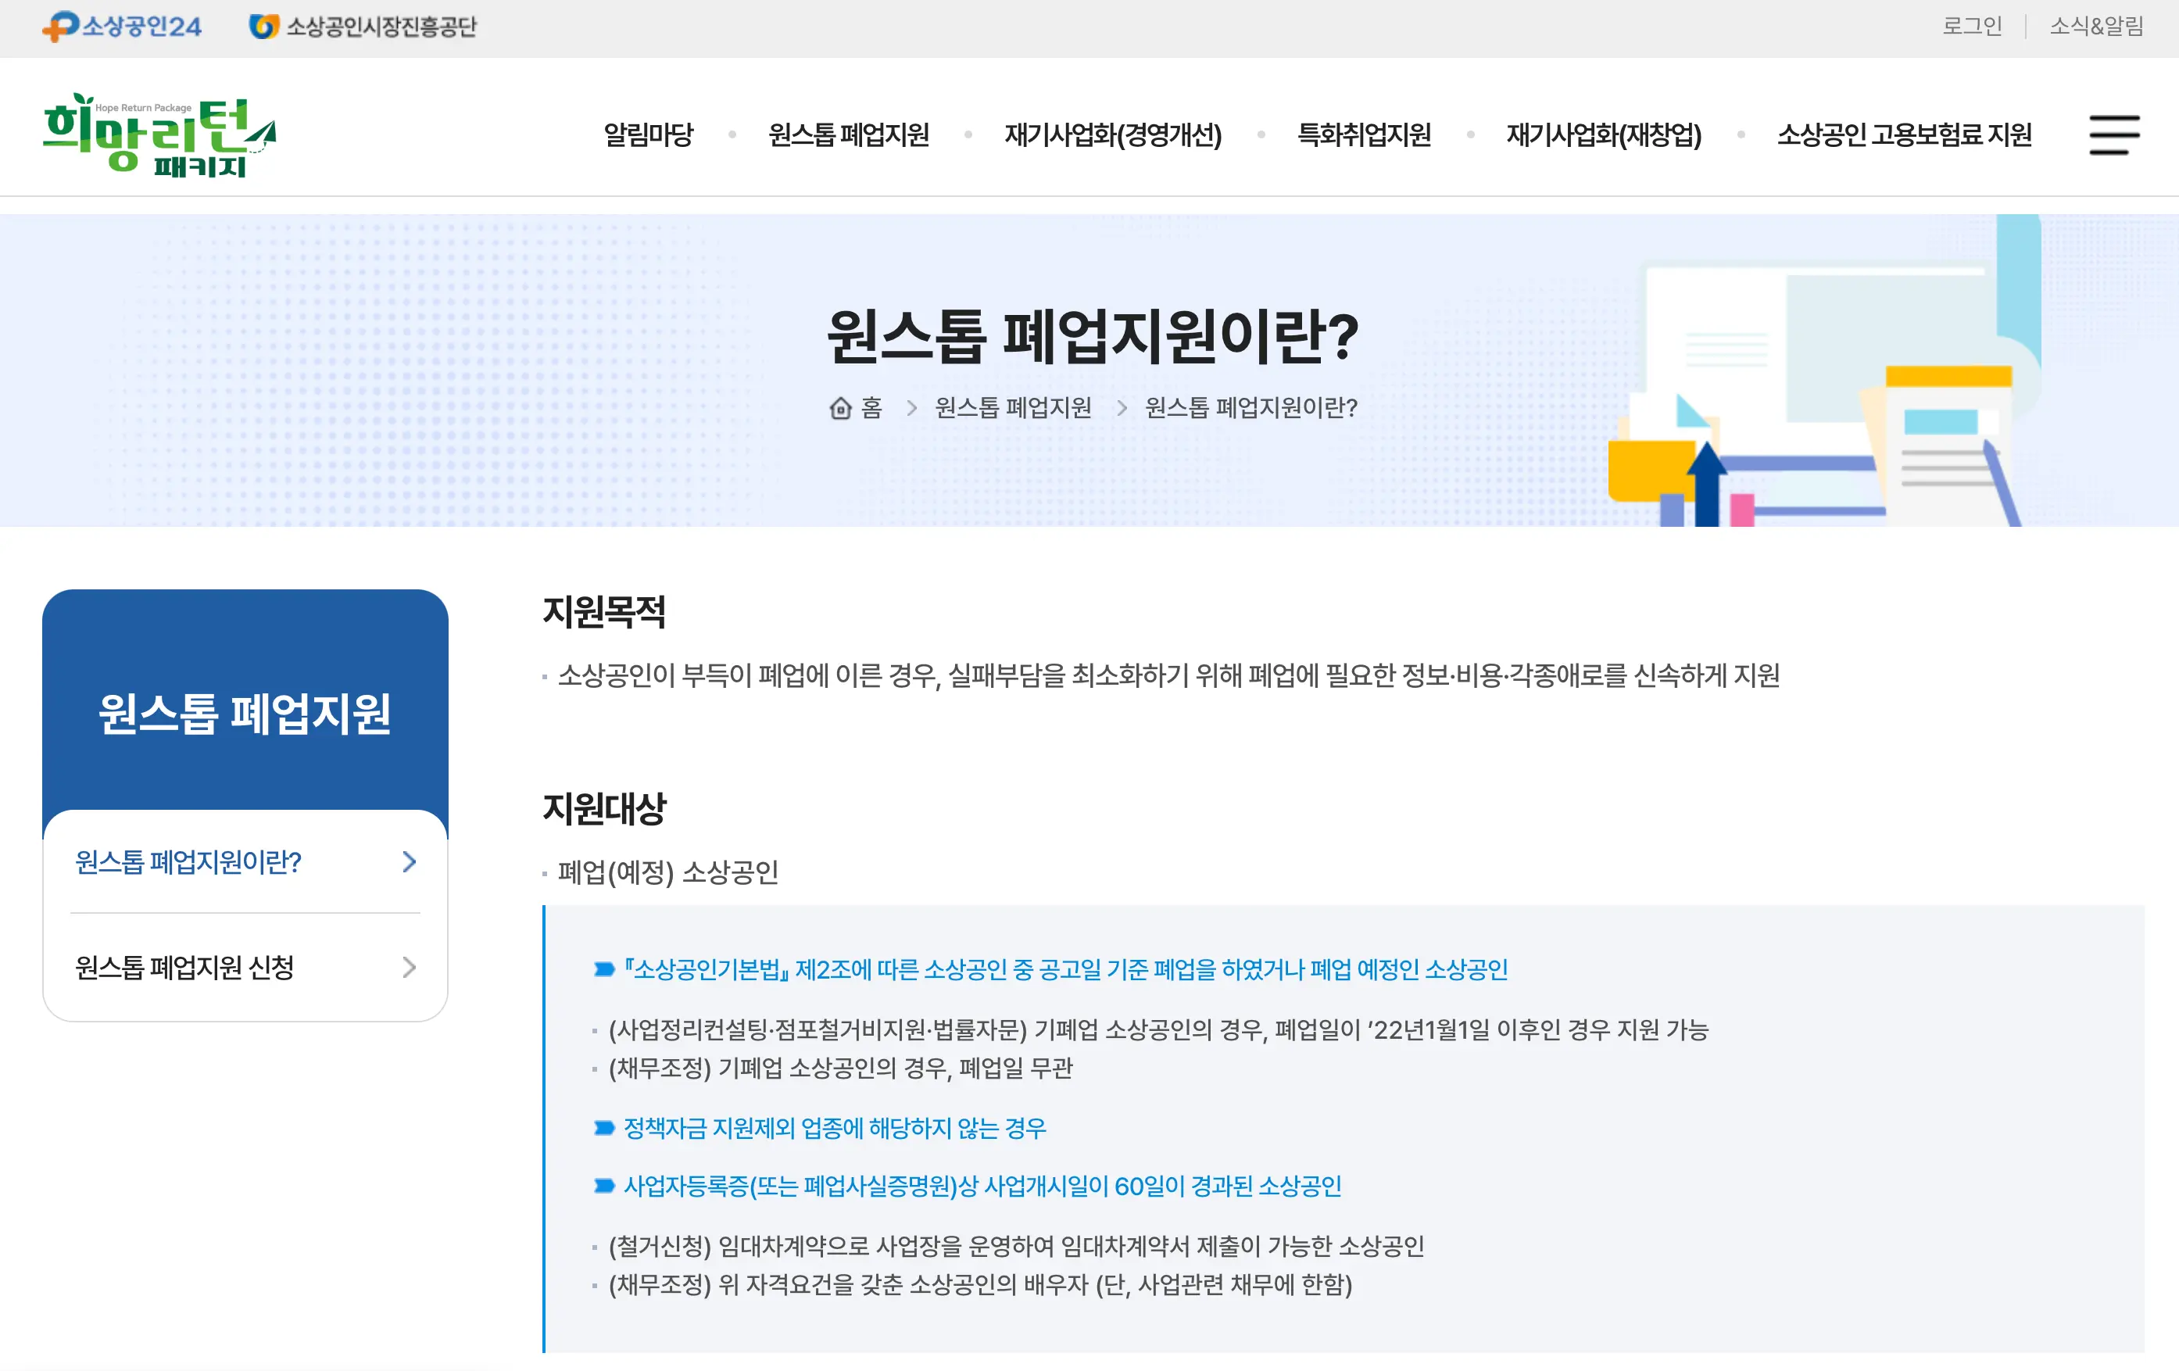
Task: Click chevron arrow beside 원스톱 폐업지원 신청
Action: point(409,968)
